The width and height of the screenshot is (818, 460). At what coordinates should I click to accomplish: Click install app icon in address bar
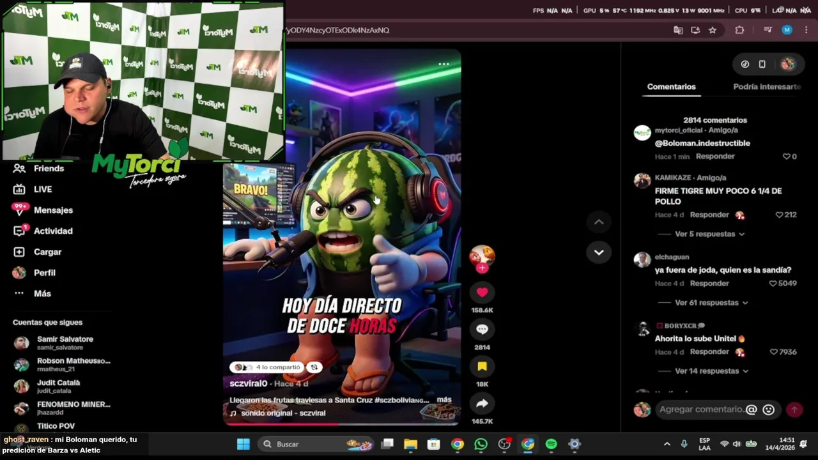tap(695, 30)
